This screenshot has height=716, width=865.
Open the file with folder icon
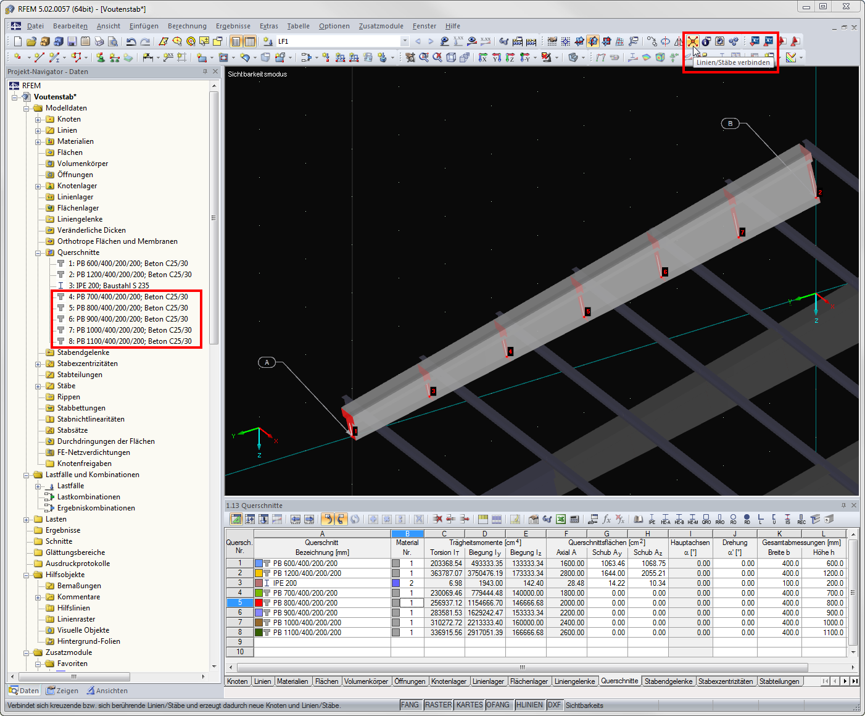(x=31, y=41)
